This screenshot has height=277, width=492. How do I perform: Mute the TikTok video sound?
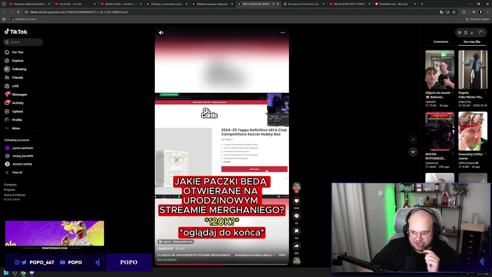tap(161, 33)
